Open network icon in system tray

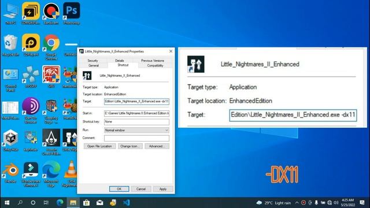click(x=330, y=203)
